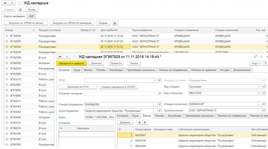The image size is (268, 149).
Task: Open the linked item icon beside Грузоотправитель field
Action: 160,111
